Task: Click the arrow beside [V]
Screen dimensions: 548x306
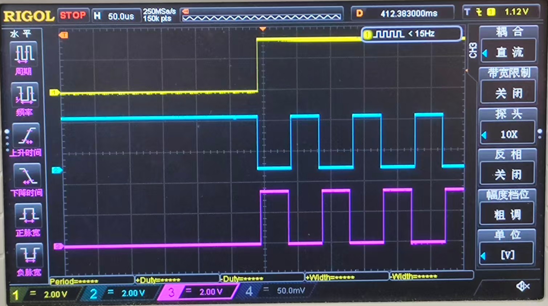Action: [483, 256]
